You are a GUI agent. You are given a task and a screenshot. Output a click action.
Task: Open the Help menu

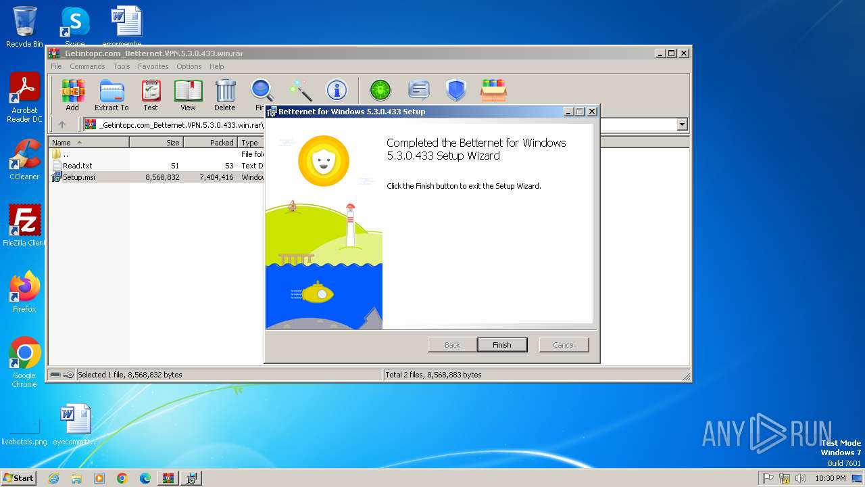pos(216,66)
